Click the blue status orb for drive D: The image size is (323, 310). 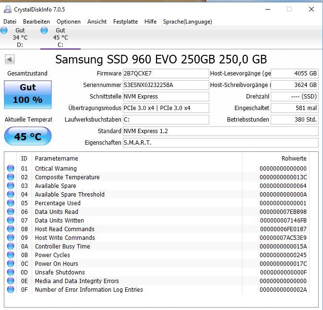point(4,30)
